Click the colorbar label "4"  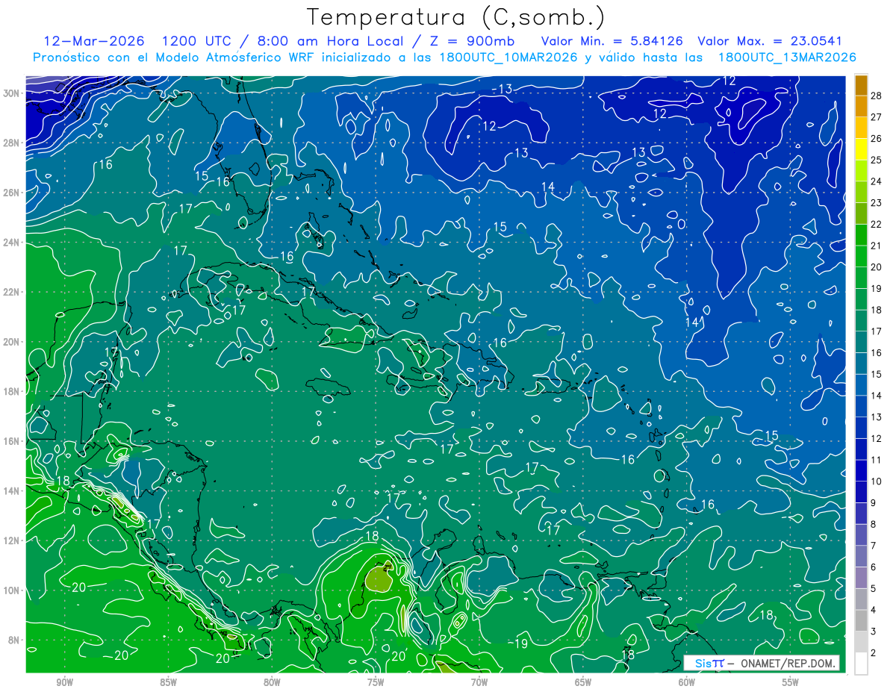(x=874, y=610)
